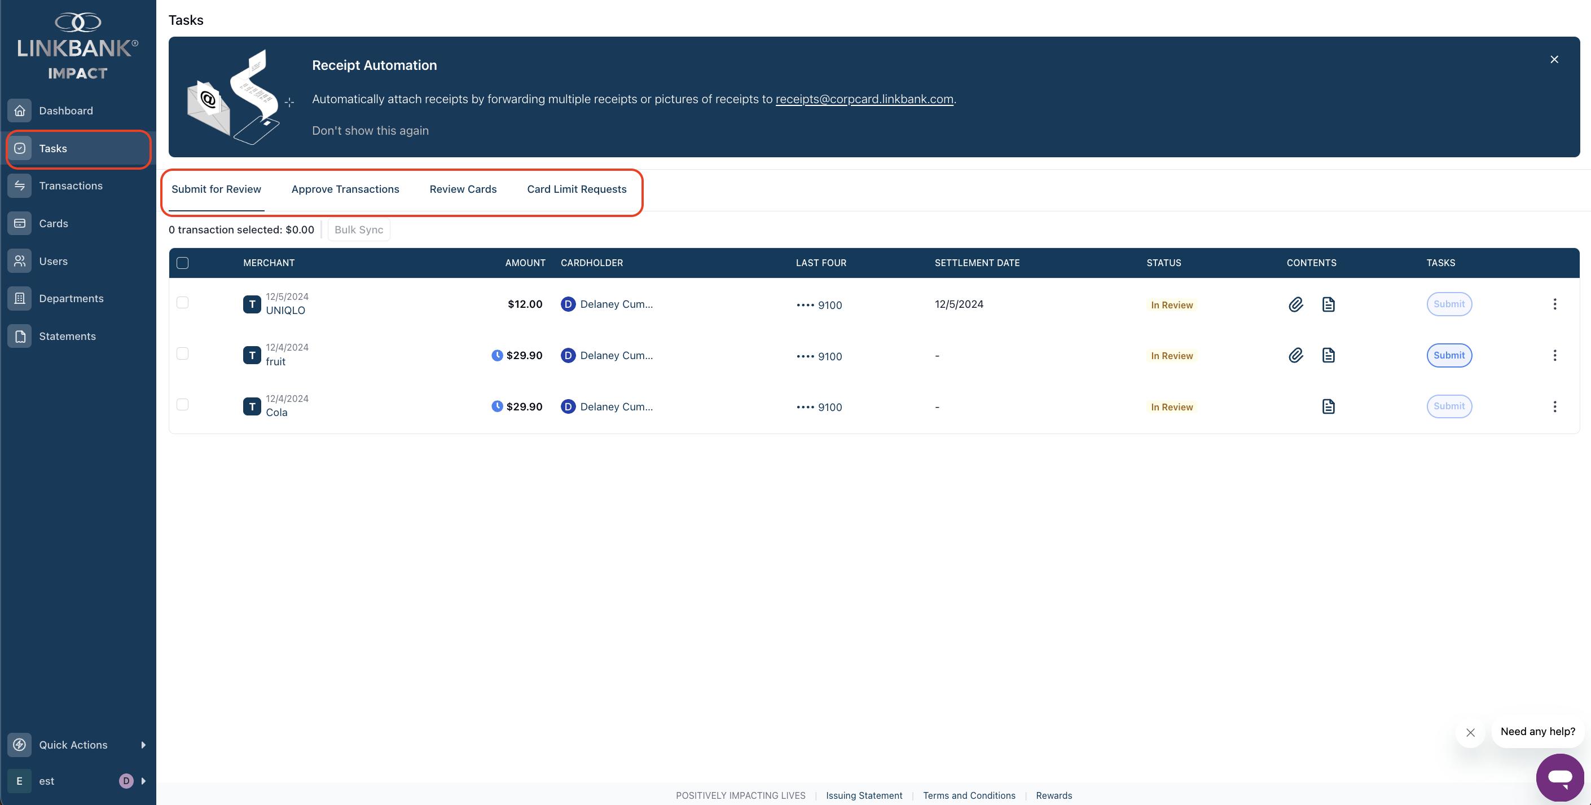Click the T merchant icon for fruit
Screen dimensions: 1591x805
(252, 356)
